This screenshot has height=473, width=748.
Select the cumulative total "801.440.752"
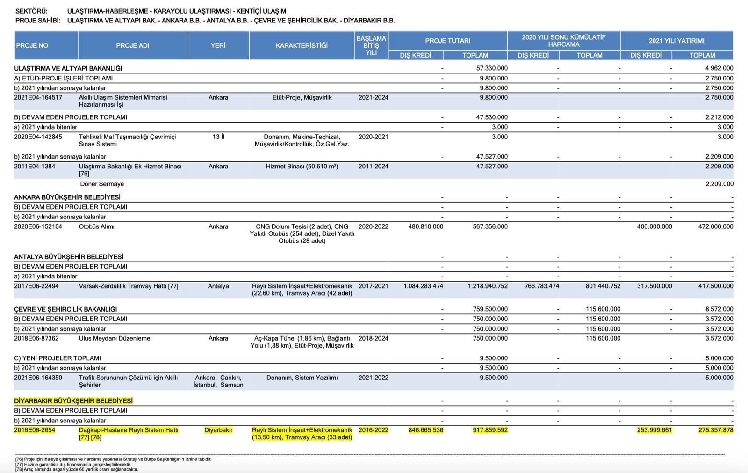[x=603, y=286]
